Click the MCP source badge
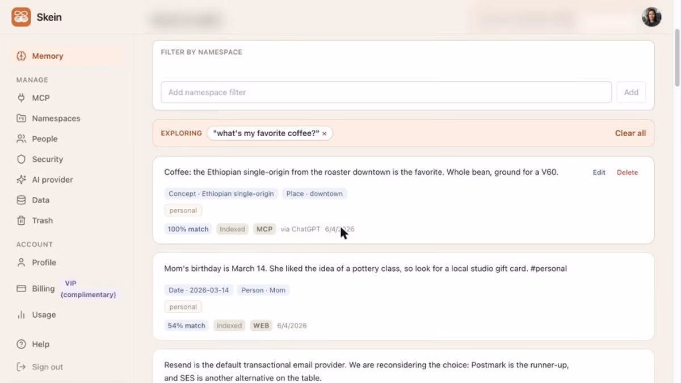 tap(264, 229)
